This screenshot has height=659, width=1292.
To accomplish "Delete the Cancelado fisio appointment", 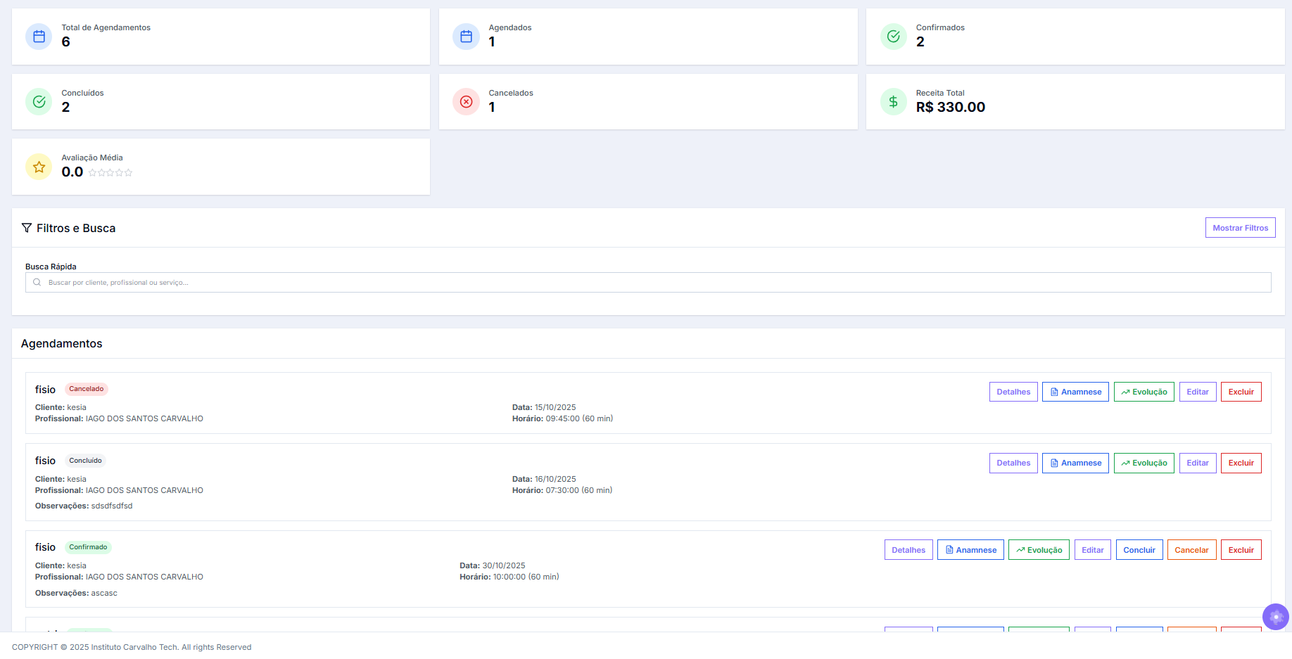I will (x=1241, y=392).
